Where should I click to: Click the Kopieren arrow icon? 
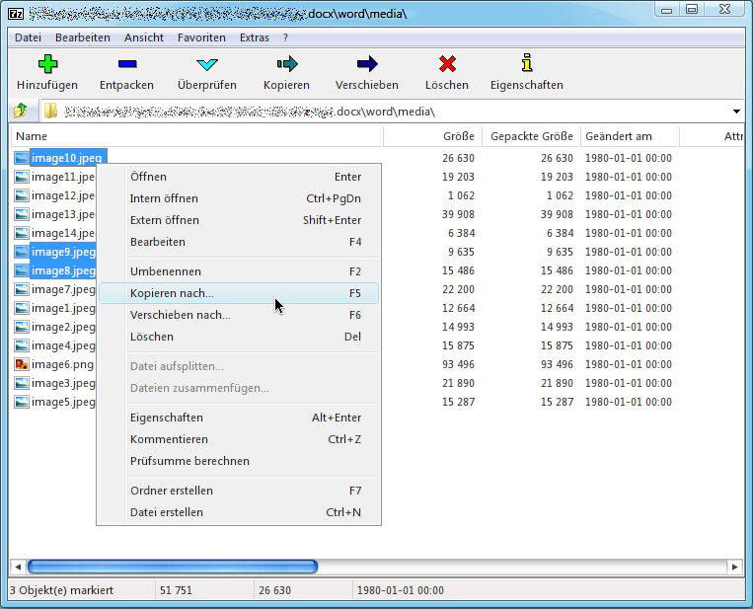coord(287,63)
